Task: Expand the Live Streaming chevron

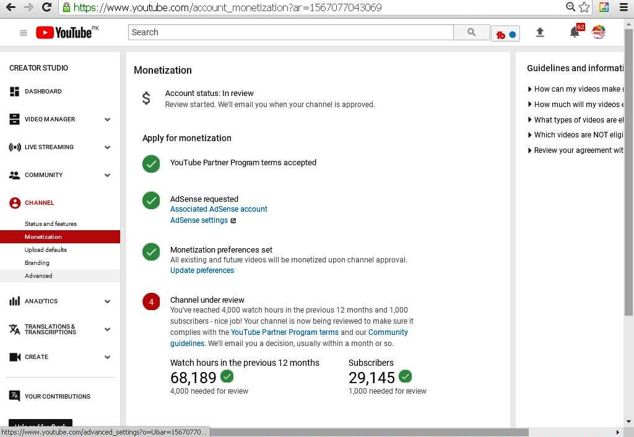Action: pyautogui.click(x=108, y=147)
